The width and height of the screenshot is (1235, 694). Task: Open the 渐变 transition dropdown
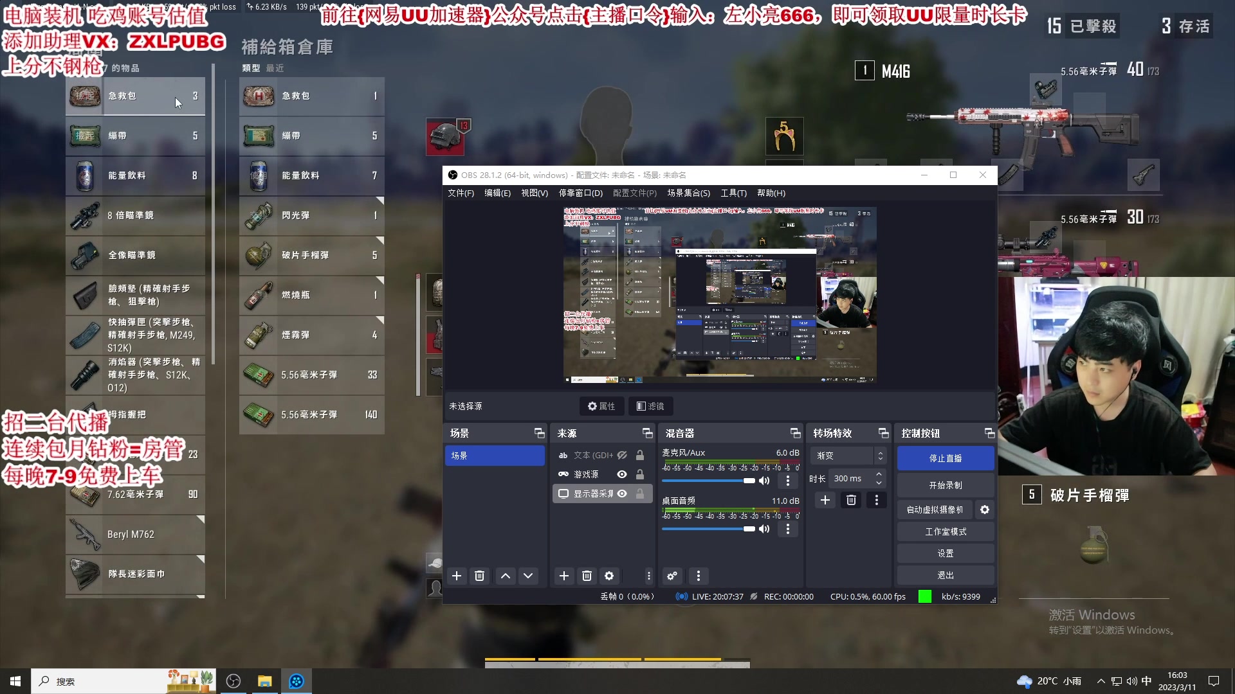tap(848, 456)
